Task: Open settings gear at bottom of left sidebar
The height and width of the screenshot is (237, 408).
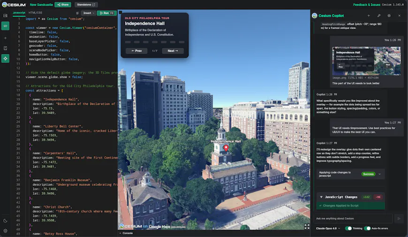Action: (x=5, y=231)
